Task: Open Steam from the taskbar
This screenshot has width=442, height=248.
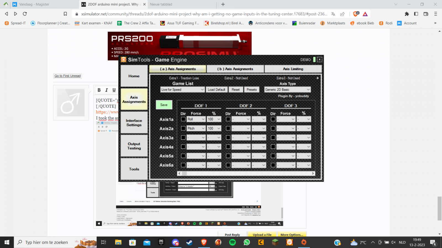Action: pos(190,242)
